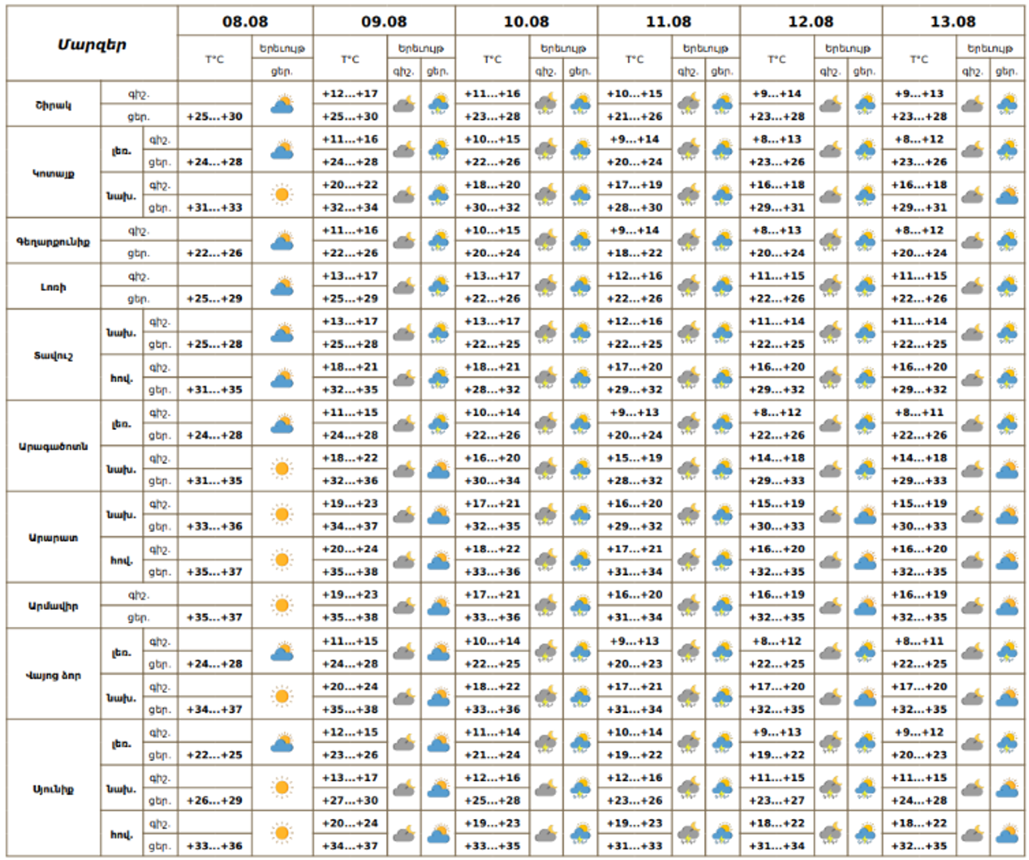Click the 08.08 sun icon in Վայոց ձոր նախ. row
This screenshot has height=860, width=1029.
click(x=282, y=697)
